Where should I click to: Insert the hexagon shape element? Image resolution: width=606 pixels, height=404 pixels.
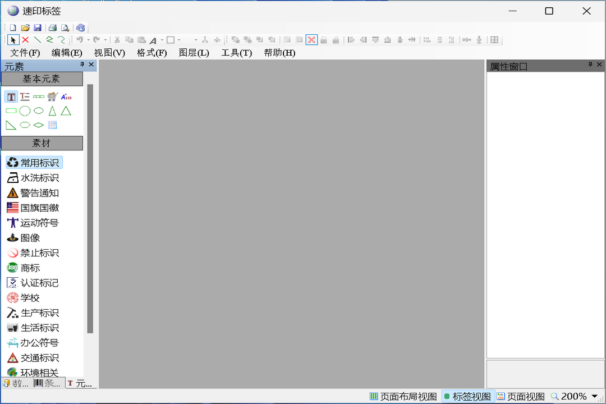tap(25, 125)
